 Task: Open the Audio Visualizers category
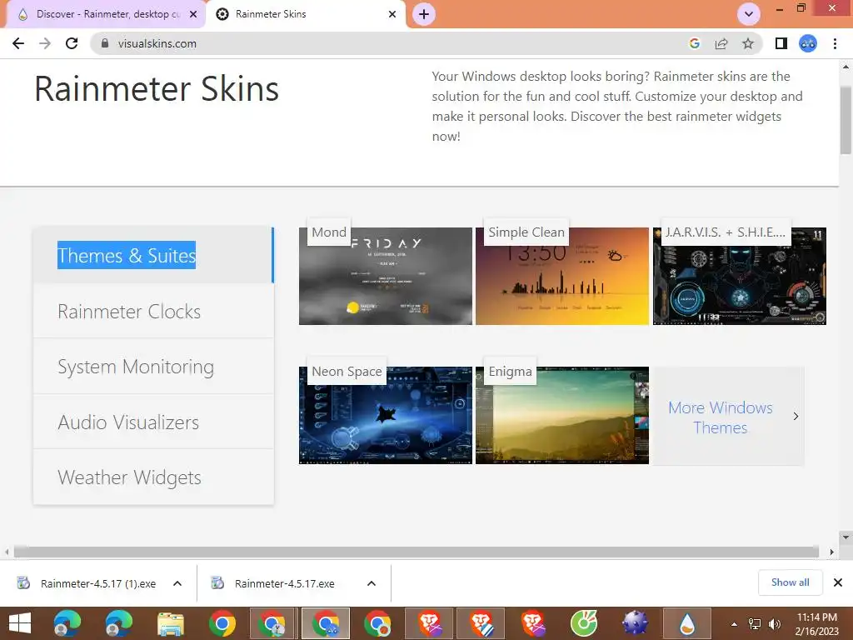153,422
